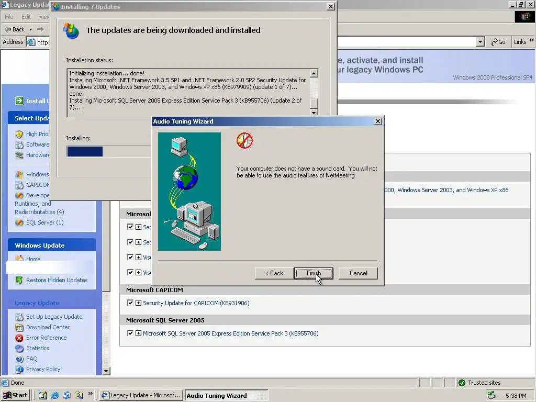The image size is (536, 402).
Task: Open the SQL Server (1) category link
Action: click(x=45, y=222)
